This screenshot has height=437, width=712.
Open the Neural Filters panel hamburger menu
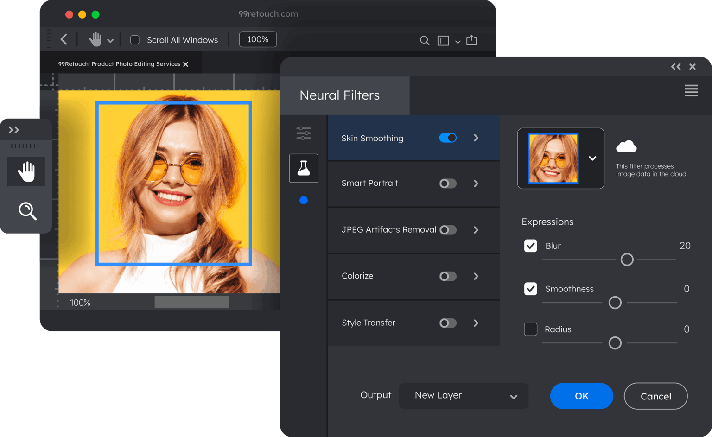(691, 91)
